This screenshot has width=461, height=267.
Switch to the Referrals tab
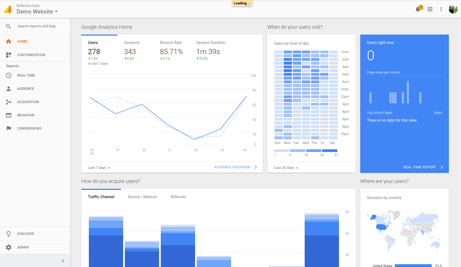click(x=178, y=197)
